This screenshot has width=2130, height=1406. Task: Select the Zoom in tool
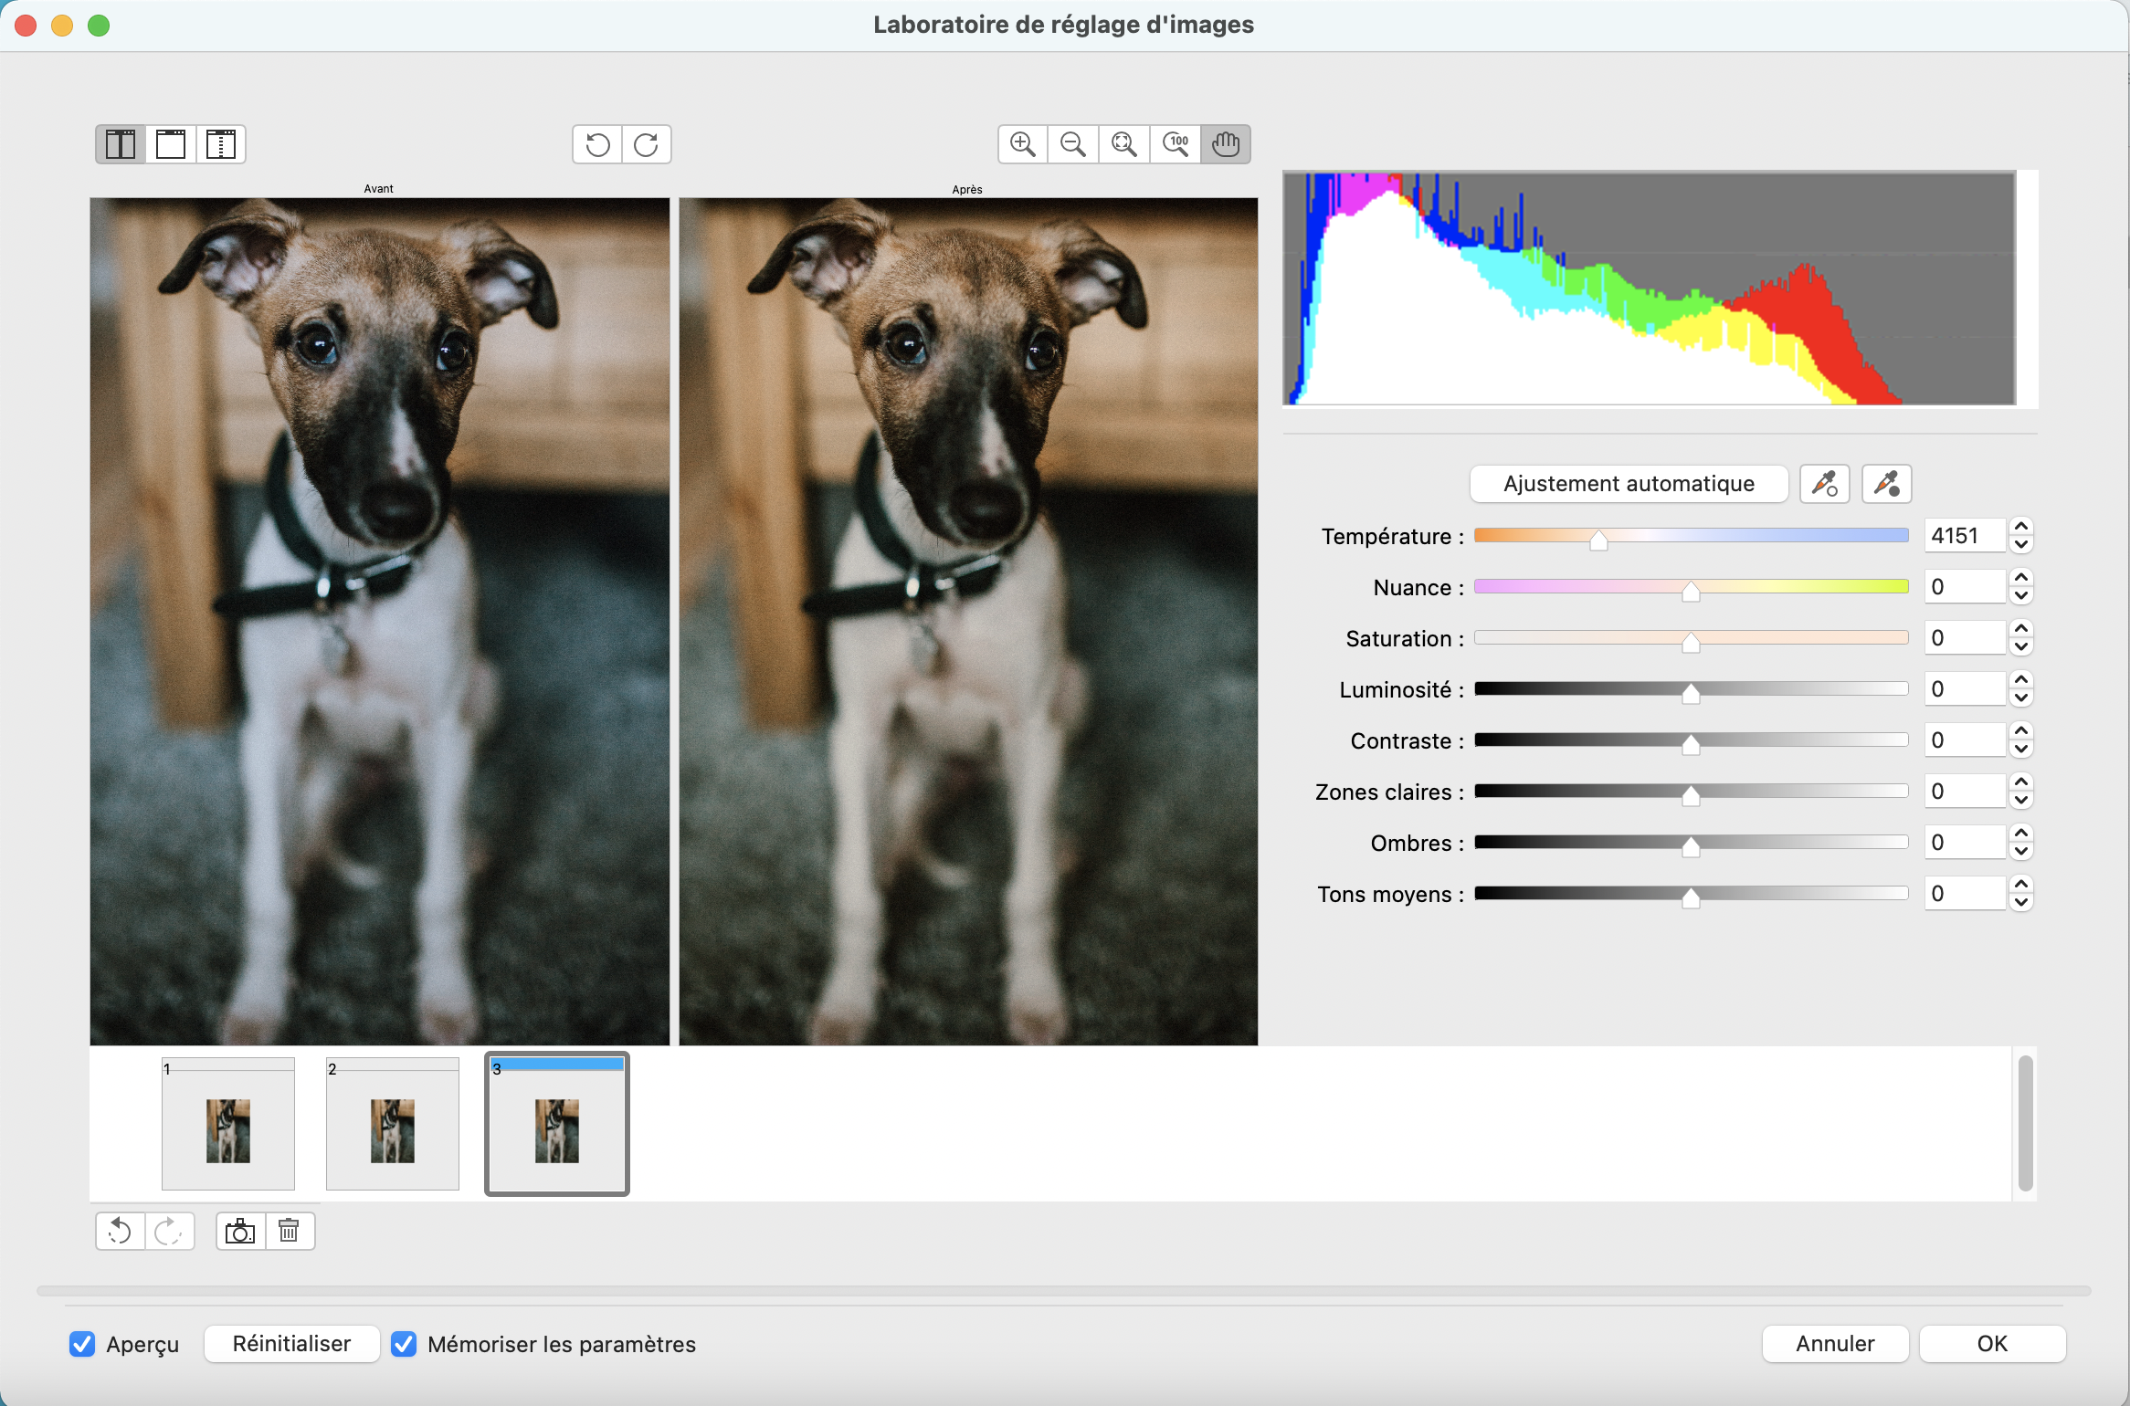pyautogui.click(x=1021, y=144)
